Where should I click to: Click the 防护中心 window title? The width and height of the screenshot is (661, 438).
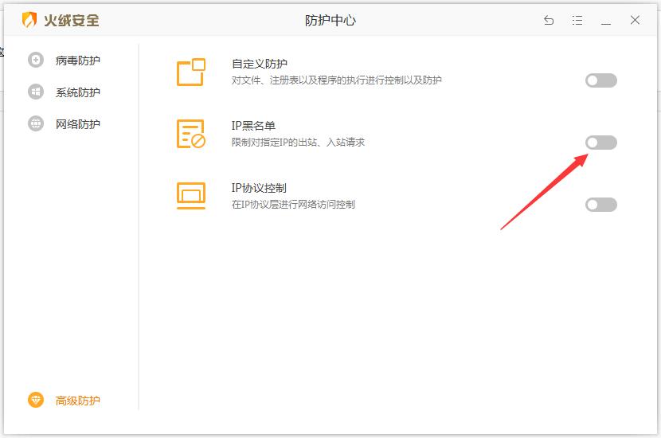coord(330,20)
